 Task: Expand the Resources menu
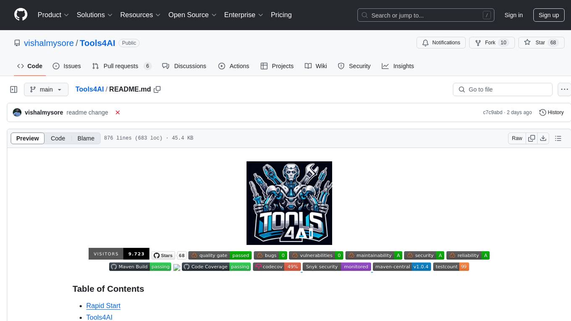coord(140,15)
